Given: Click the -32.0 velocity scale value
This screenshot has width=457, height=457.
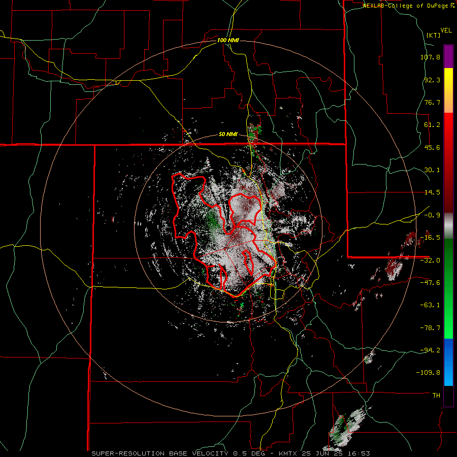Looking at the screenshot, I should click(x=430, y=260).
